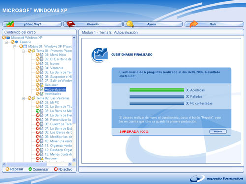The width and height of the screenshot is (246, 184).
Task: Collapse the Tema 02: Las Ventanas node
Action: click(x=23, y=98)
